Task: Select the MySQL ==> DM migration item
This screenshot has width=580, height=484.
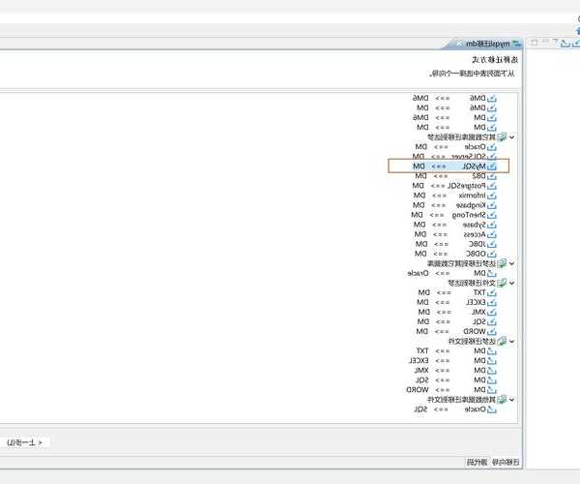Action: (x=454, y=166)
